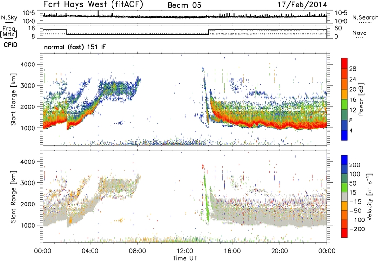Click the 'N.Sky' axis label
This screenshot has width=378, height=261.
tap(9, 17)
